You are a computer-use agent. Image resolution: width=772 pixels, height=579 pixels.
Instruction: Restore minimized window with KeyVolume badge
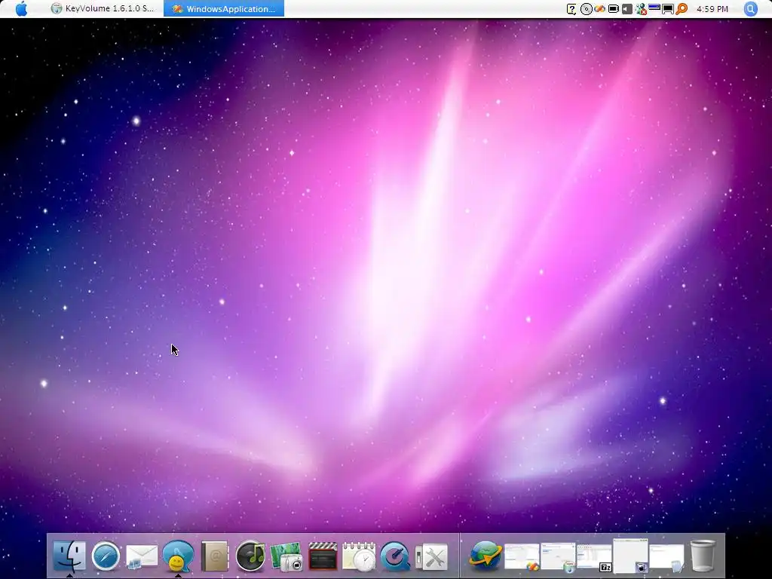click(559, 557)
